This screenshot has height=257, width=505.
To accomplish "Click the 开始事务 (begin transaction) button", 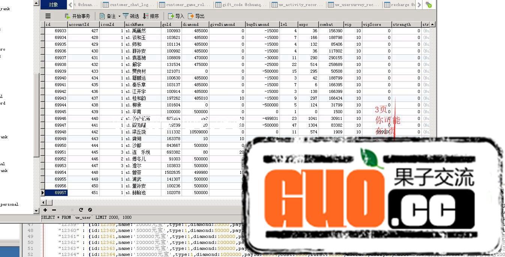I will click(77, 16).
